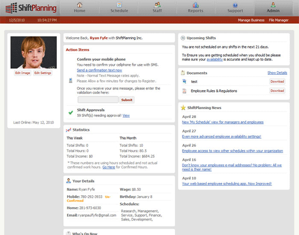
Task: Click the Upcoming Shifts clock icon
Action: tap(183, 38)
